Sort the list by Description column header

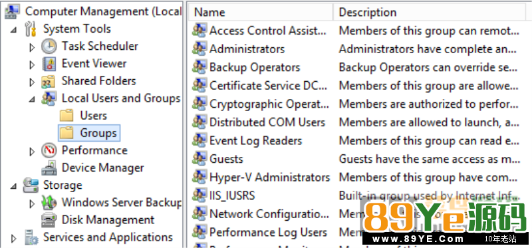pos(430,12)
